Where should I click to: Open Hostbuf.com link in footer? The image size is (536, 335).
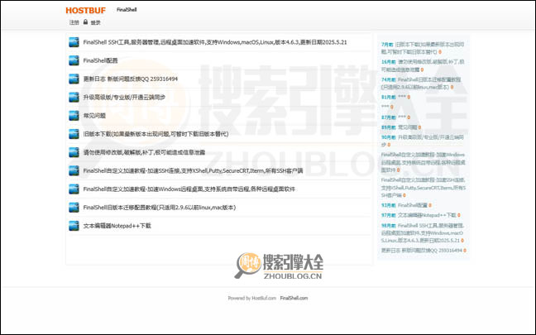tap(264, 298)
